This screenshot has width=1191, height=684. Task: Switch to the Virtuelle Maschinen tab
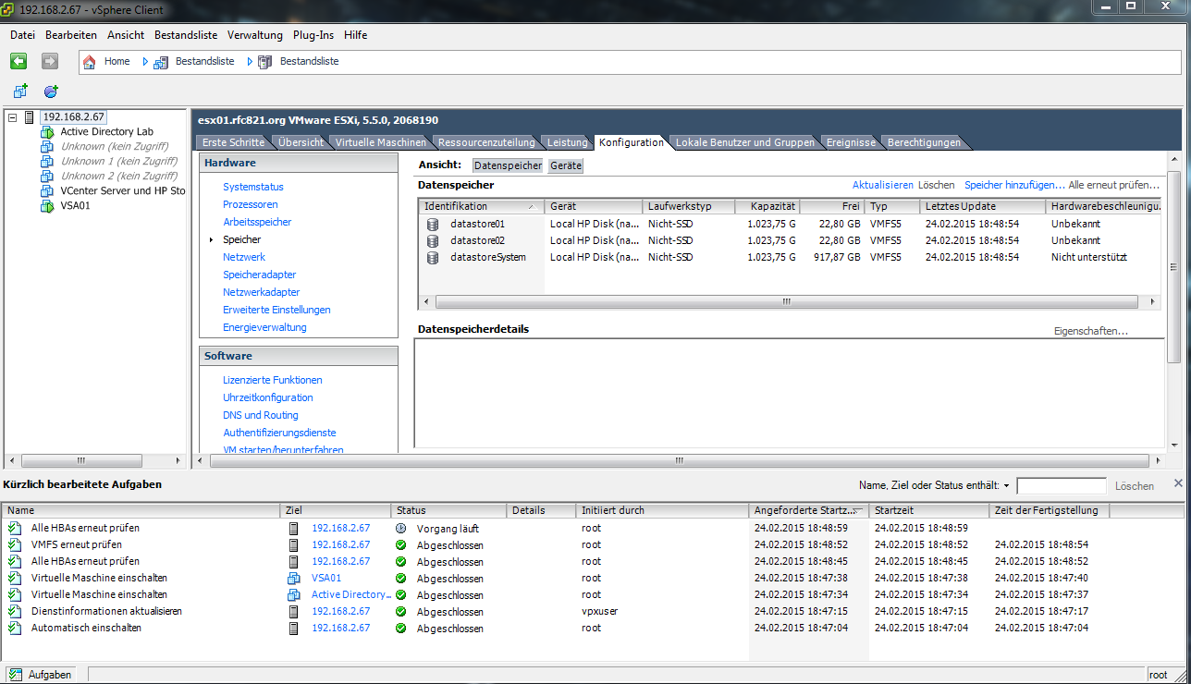380,142
